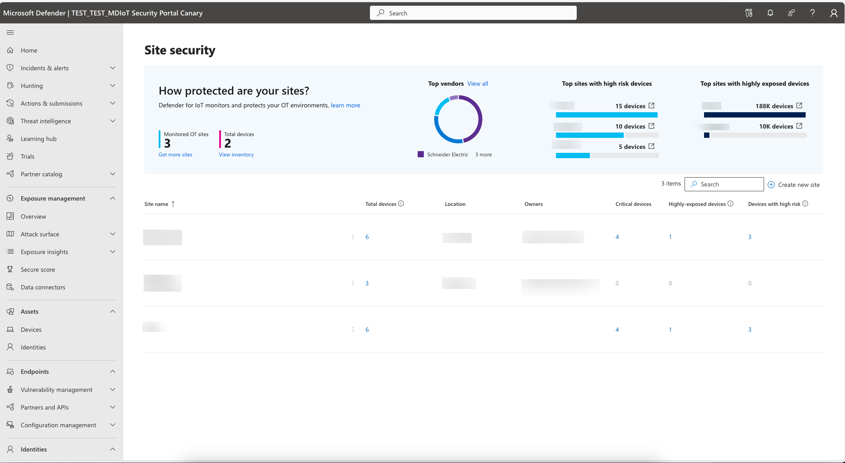845x463 pixels.
Task: Collapse the hamburger navigation menu
Action: (10, 32)
